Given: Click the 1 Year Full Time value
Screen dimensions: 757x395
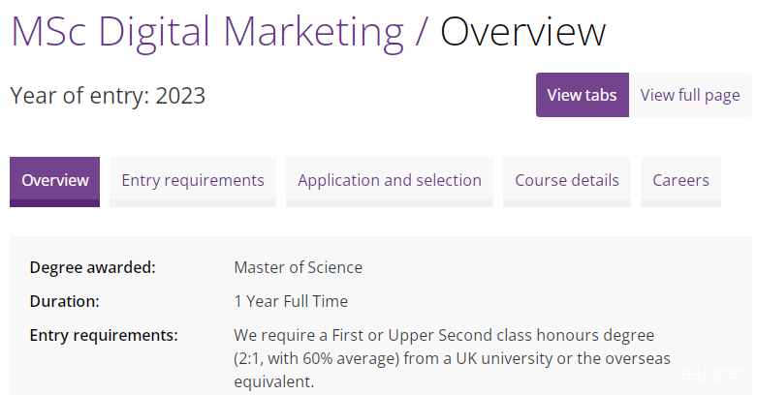Looking at the screenshot, I should click(x=291, y=301).
